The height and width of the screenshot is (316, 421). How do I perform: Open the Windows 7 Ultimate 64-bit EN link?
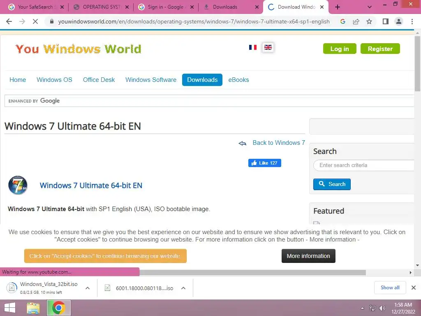pyautogui.click(x=91, y=186)
